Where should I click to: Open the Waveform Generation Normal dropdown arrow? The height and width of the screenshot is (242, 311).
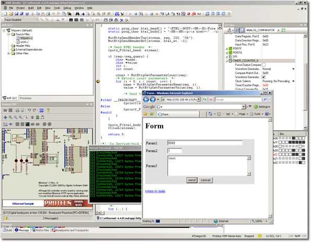click(293, 69)
